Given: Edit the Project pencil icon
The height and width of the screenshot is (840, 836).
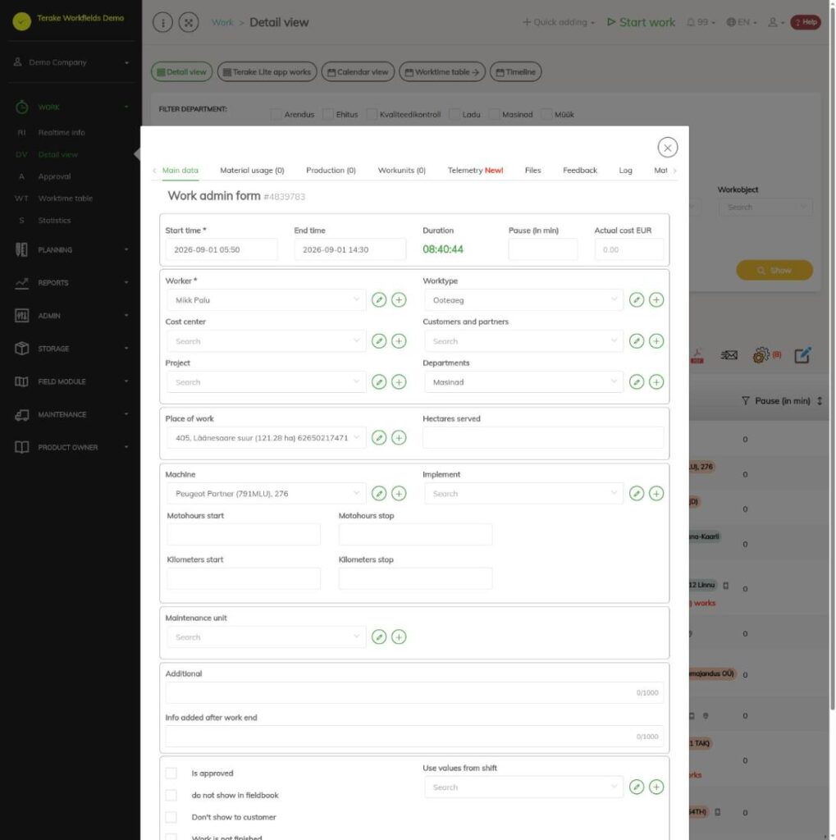Looking at the screenshot, I should click(x=379, y=382).
